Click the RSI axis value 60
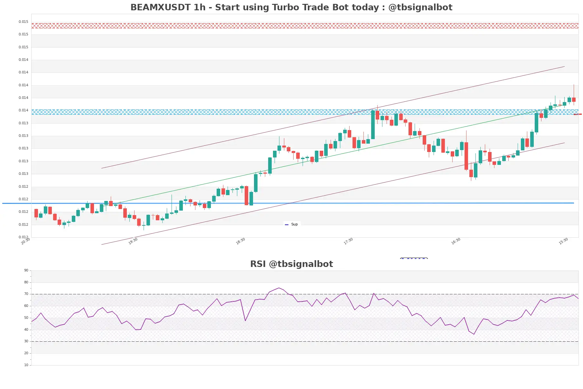583x389 pixels. tap(26, 306)
